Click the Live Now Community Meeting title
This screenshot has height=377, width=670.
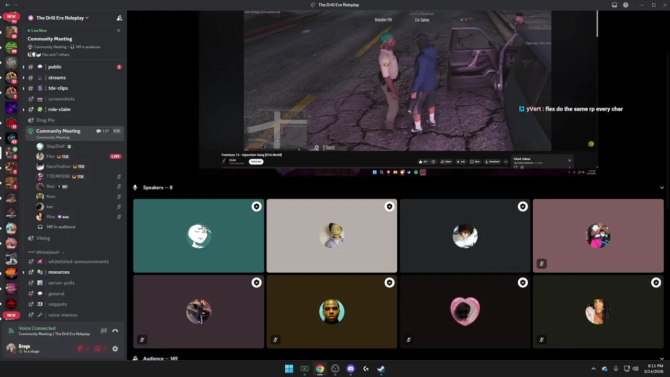50,39
